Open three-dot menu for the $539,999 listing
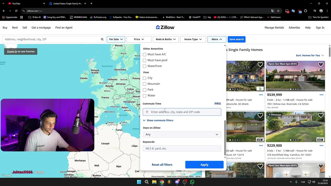331x186 pixels. click(x=321, y=95)
